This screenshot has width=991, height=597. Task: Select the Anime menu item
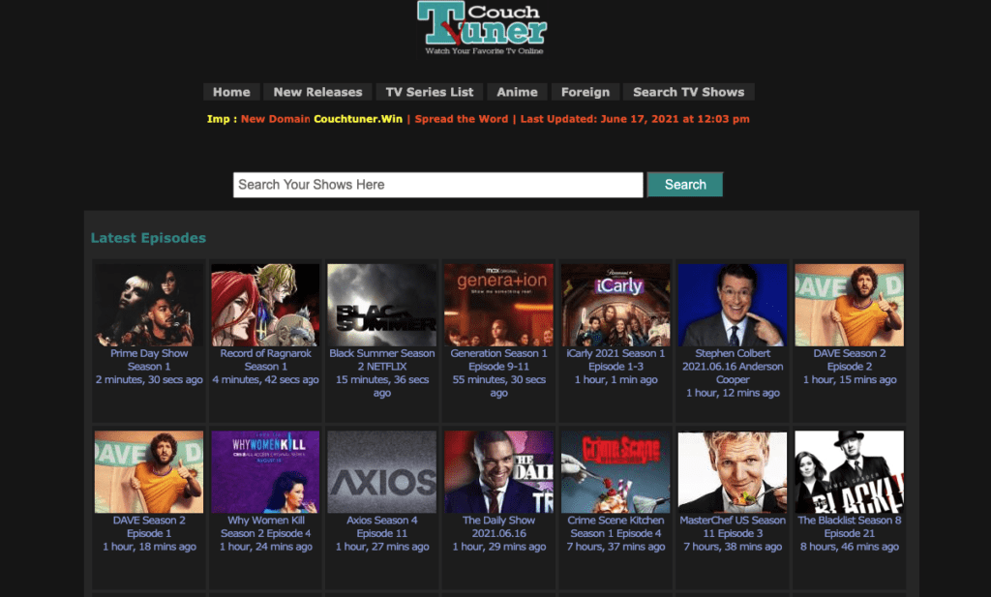tap(517, 92)
